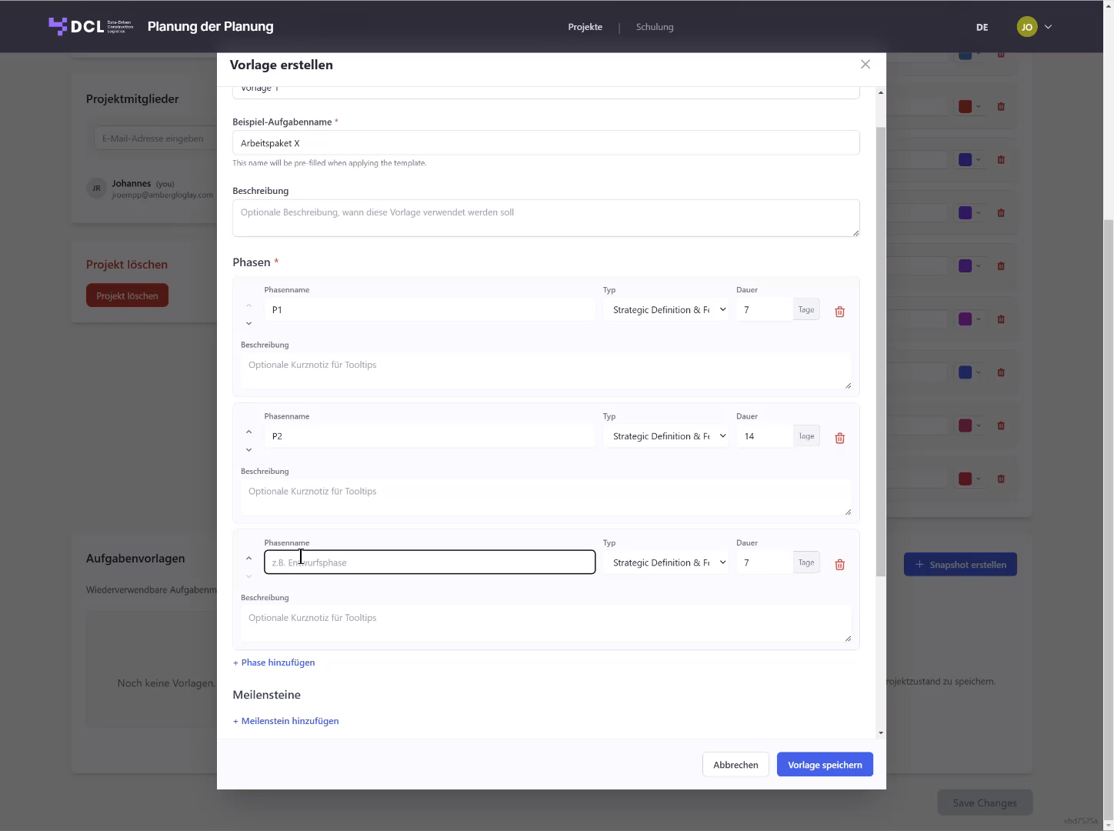Screen dimensions: 1114x831
Task: Move the third phase up
Action: [248, 558]
